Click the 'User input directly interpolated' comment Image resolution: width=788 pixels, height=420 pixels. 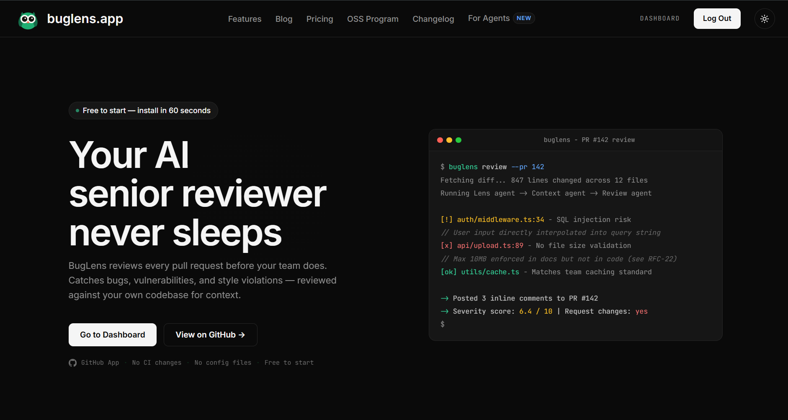point(551,233)
